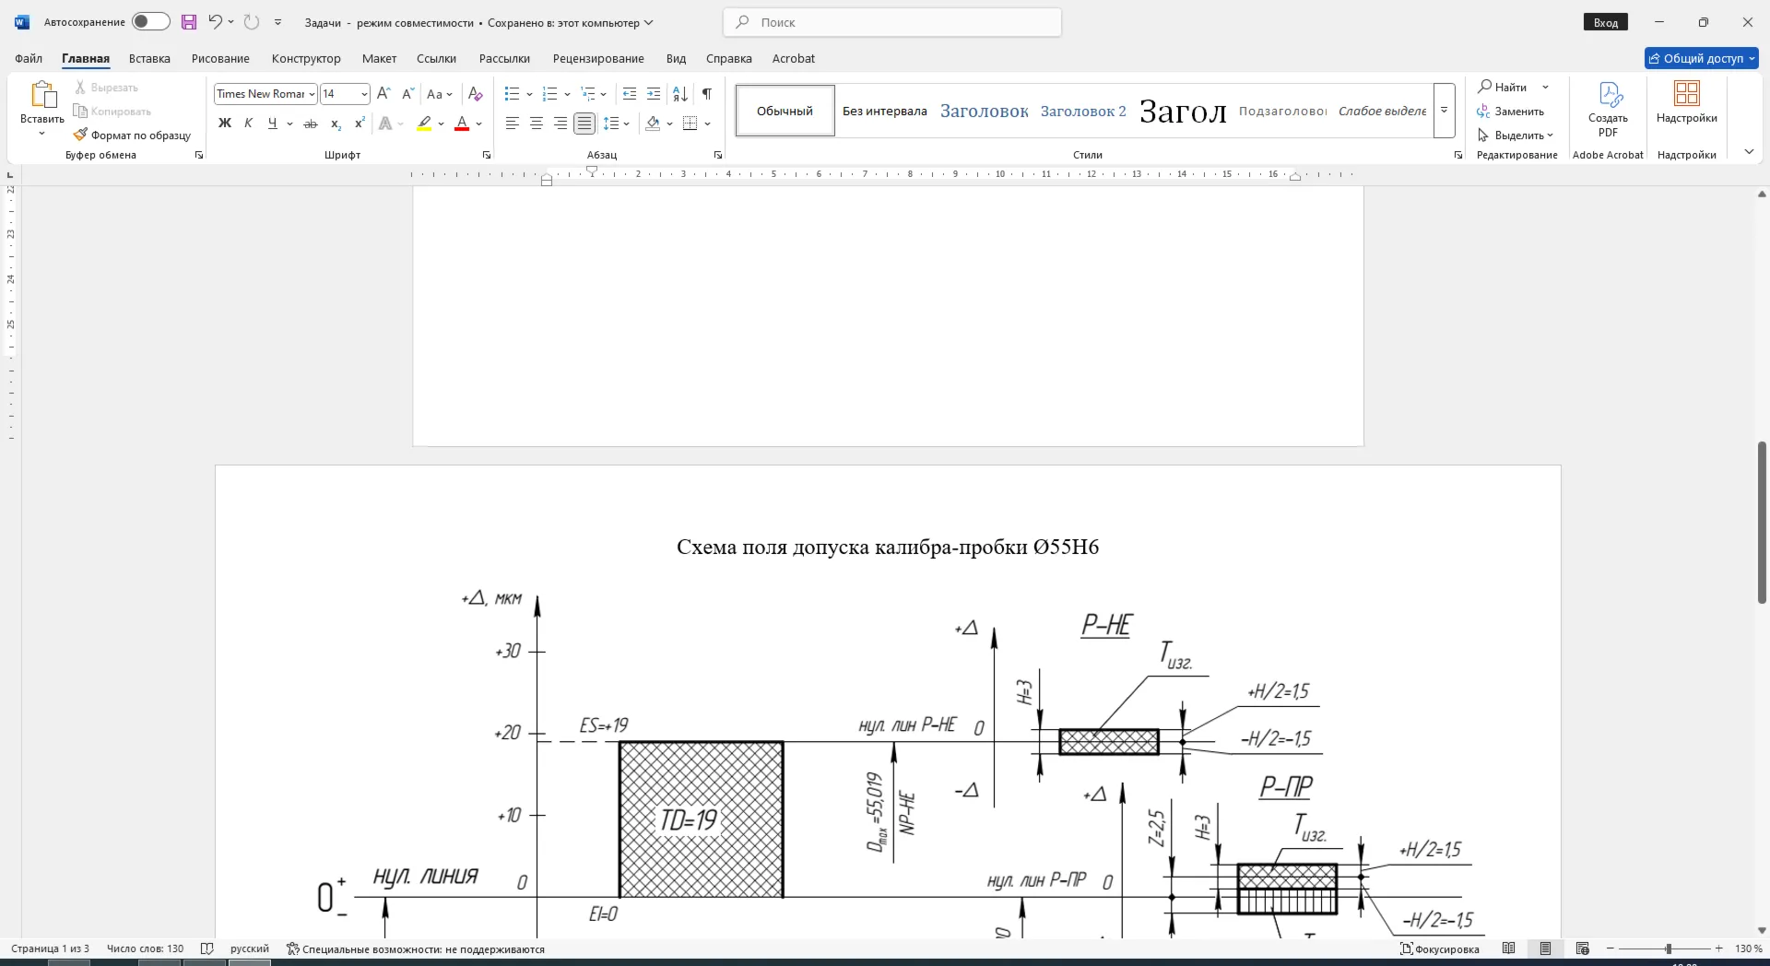Open the Надстройки add-ins icon
Screen dimensions: 1770x966
coord(1686,101)
